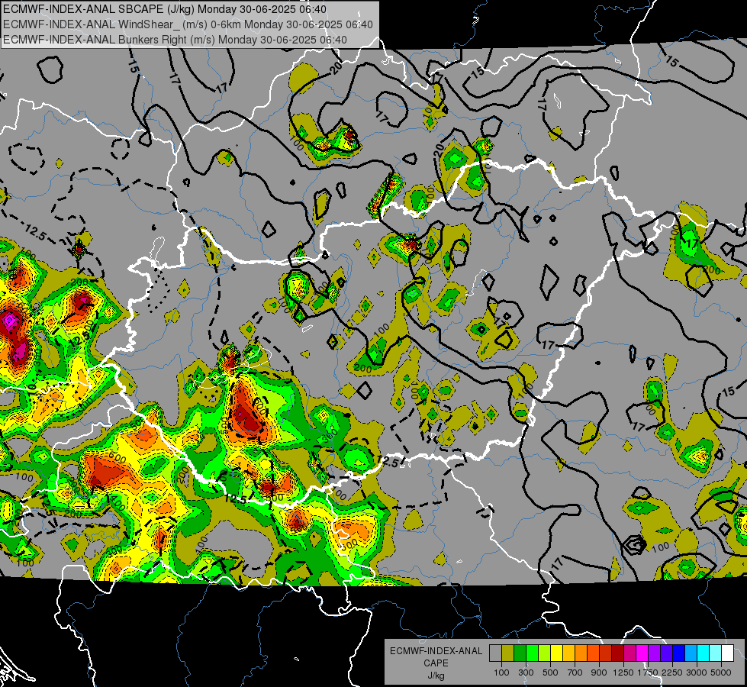Click the 900 value under legend
Image resolution: width=747 pixels, height=687 pixels.
click(x=599, y=672)
